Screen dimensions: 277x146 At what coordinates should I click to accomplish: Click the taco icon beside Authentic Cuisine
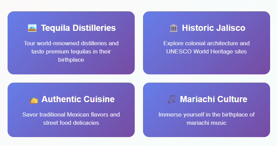point(33,100)
